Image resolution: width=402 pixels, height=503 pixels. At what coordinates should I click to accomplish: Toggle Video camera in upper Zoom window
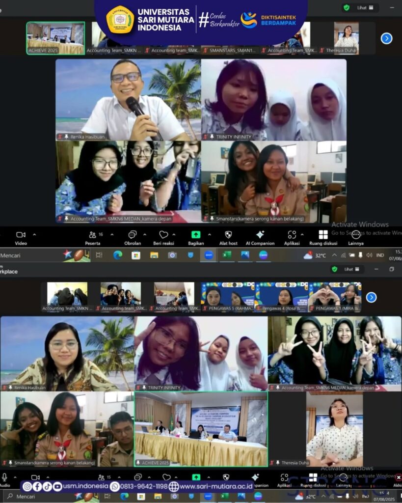[x=21, y=238]
